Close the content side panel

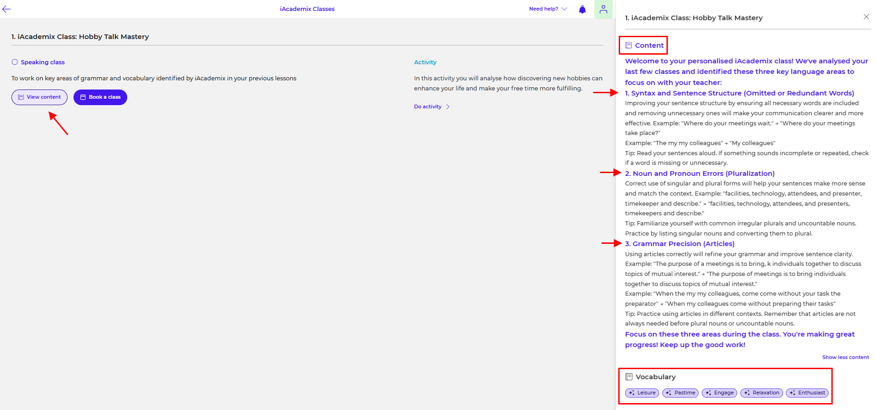pos(866,17)
